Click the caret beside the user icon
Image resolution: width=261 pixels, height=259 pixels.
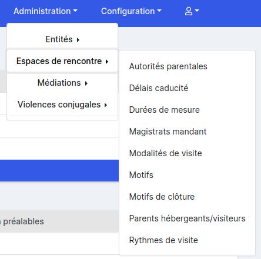pos(197,11)
